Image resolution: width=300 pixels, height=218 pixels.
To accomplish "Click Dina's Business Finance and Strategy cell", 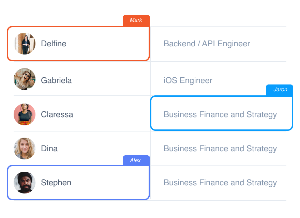I will (219, 149).
